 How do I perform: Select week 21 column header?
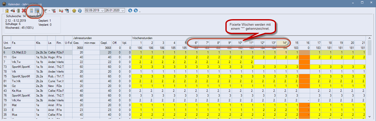[x=361, y=43]
